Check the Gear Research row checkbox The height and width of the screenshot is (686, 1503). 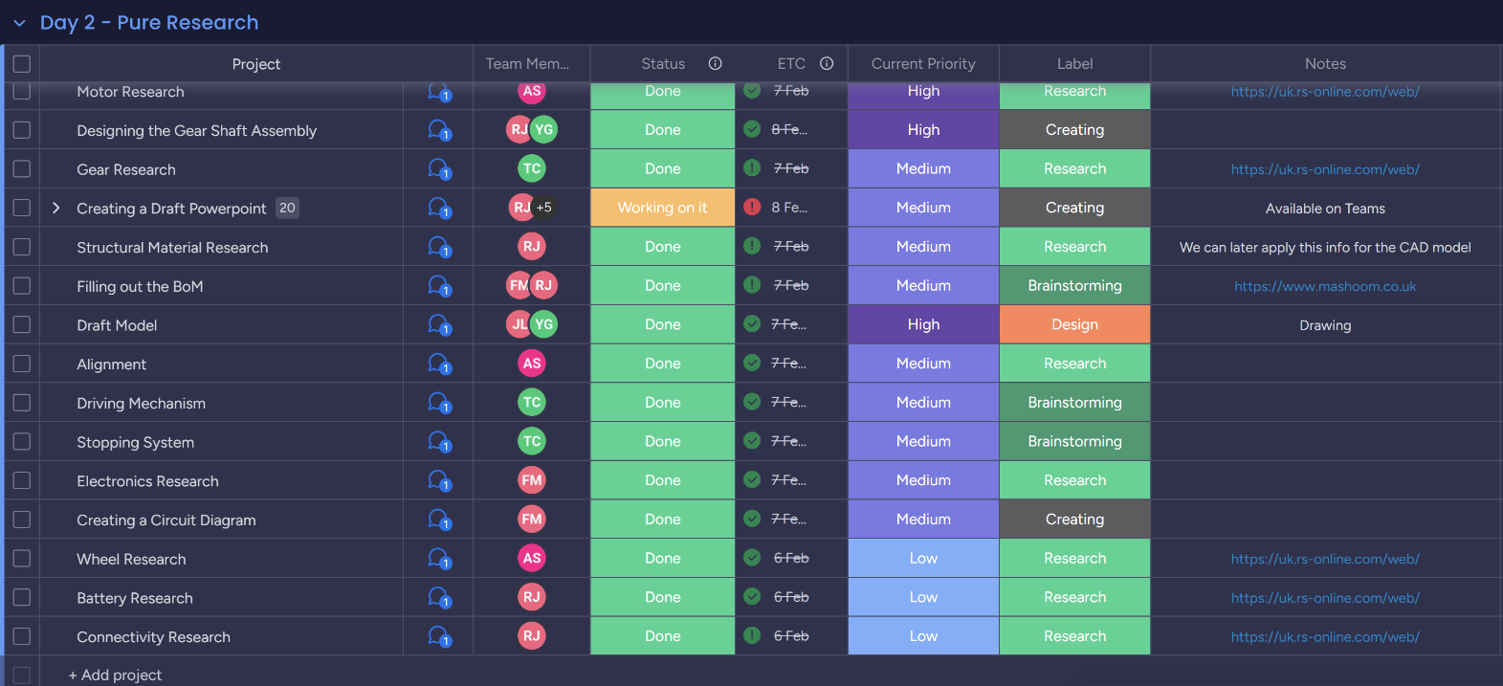click(22, 169)
